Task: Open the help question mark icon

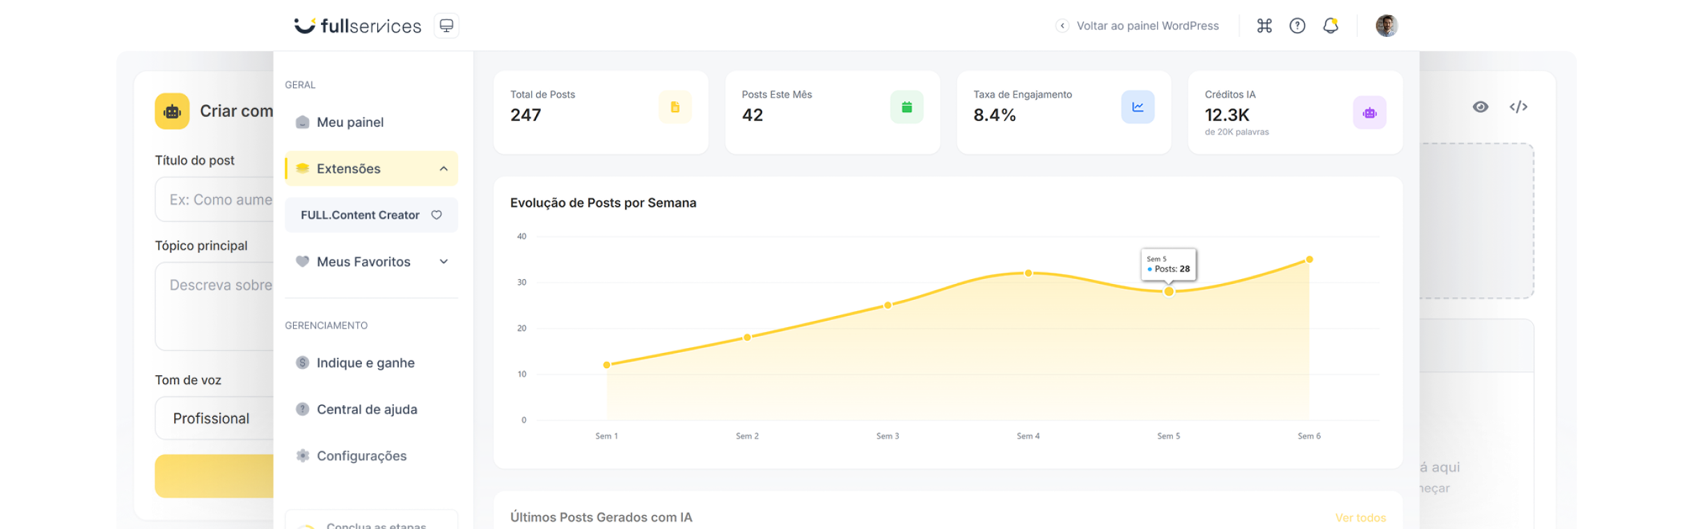Action: click(x=1297, y=26)
